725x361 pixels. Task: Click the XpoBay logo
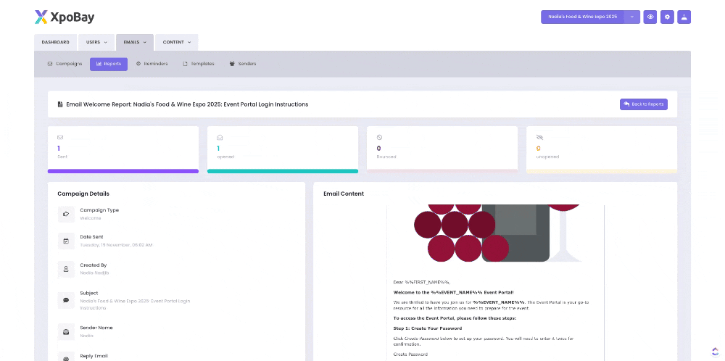(x=65, y=17)
